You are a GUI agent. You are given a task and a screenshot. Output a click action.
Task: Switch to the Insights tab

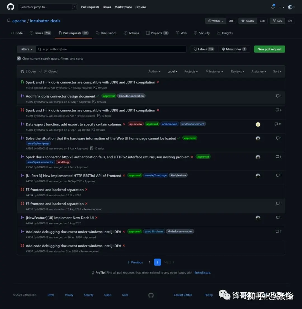[225, 33]
